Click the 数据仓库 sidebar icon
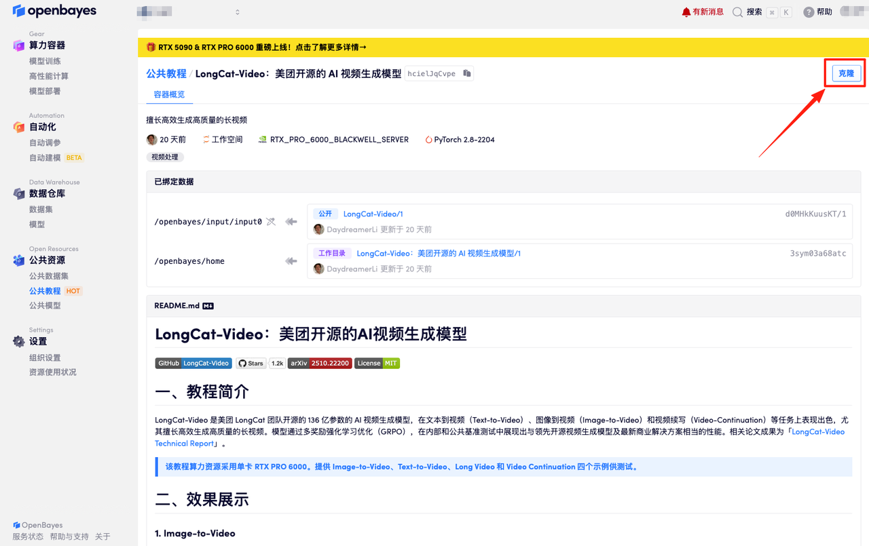Viewport: 869px width, 546px height. pos(19,193)
